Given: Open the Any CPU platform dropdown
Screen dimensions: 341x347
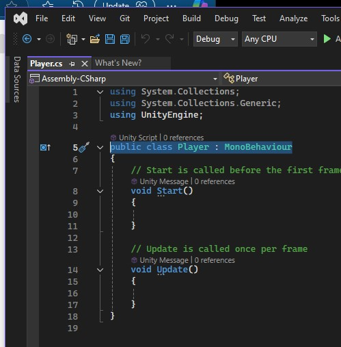Looking at the screenshot, I should click(279, 39).
